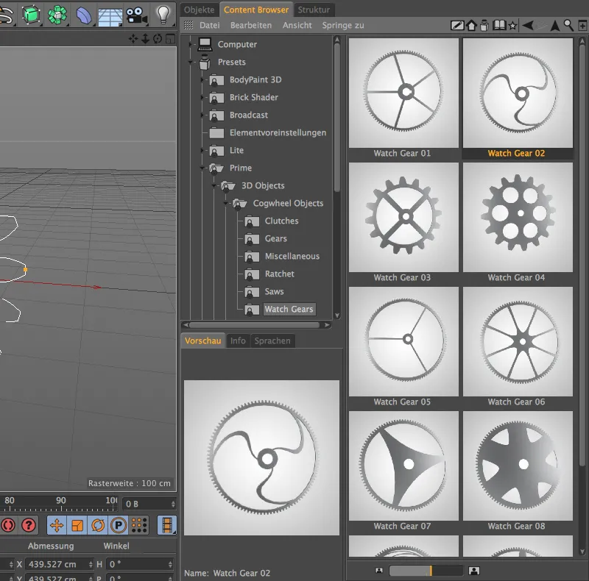
Task: Click the favorites star icon
Action: 512,26
